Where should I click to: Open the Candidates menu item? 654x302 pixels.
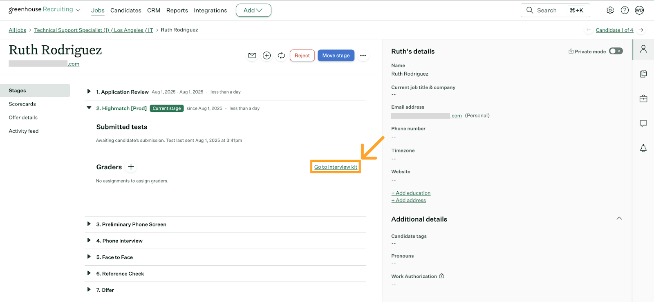[x=125, y=10]
